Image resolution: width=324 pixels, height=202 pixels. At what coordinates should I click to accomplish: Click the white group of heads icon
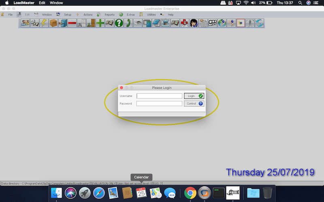point(213,23)
